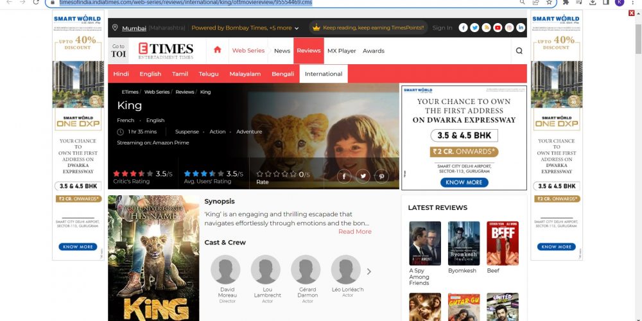
Task: Open the Web Series menu
Action: [x=248, y=50]
